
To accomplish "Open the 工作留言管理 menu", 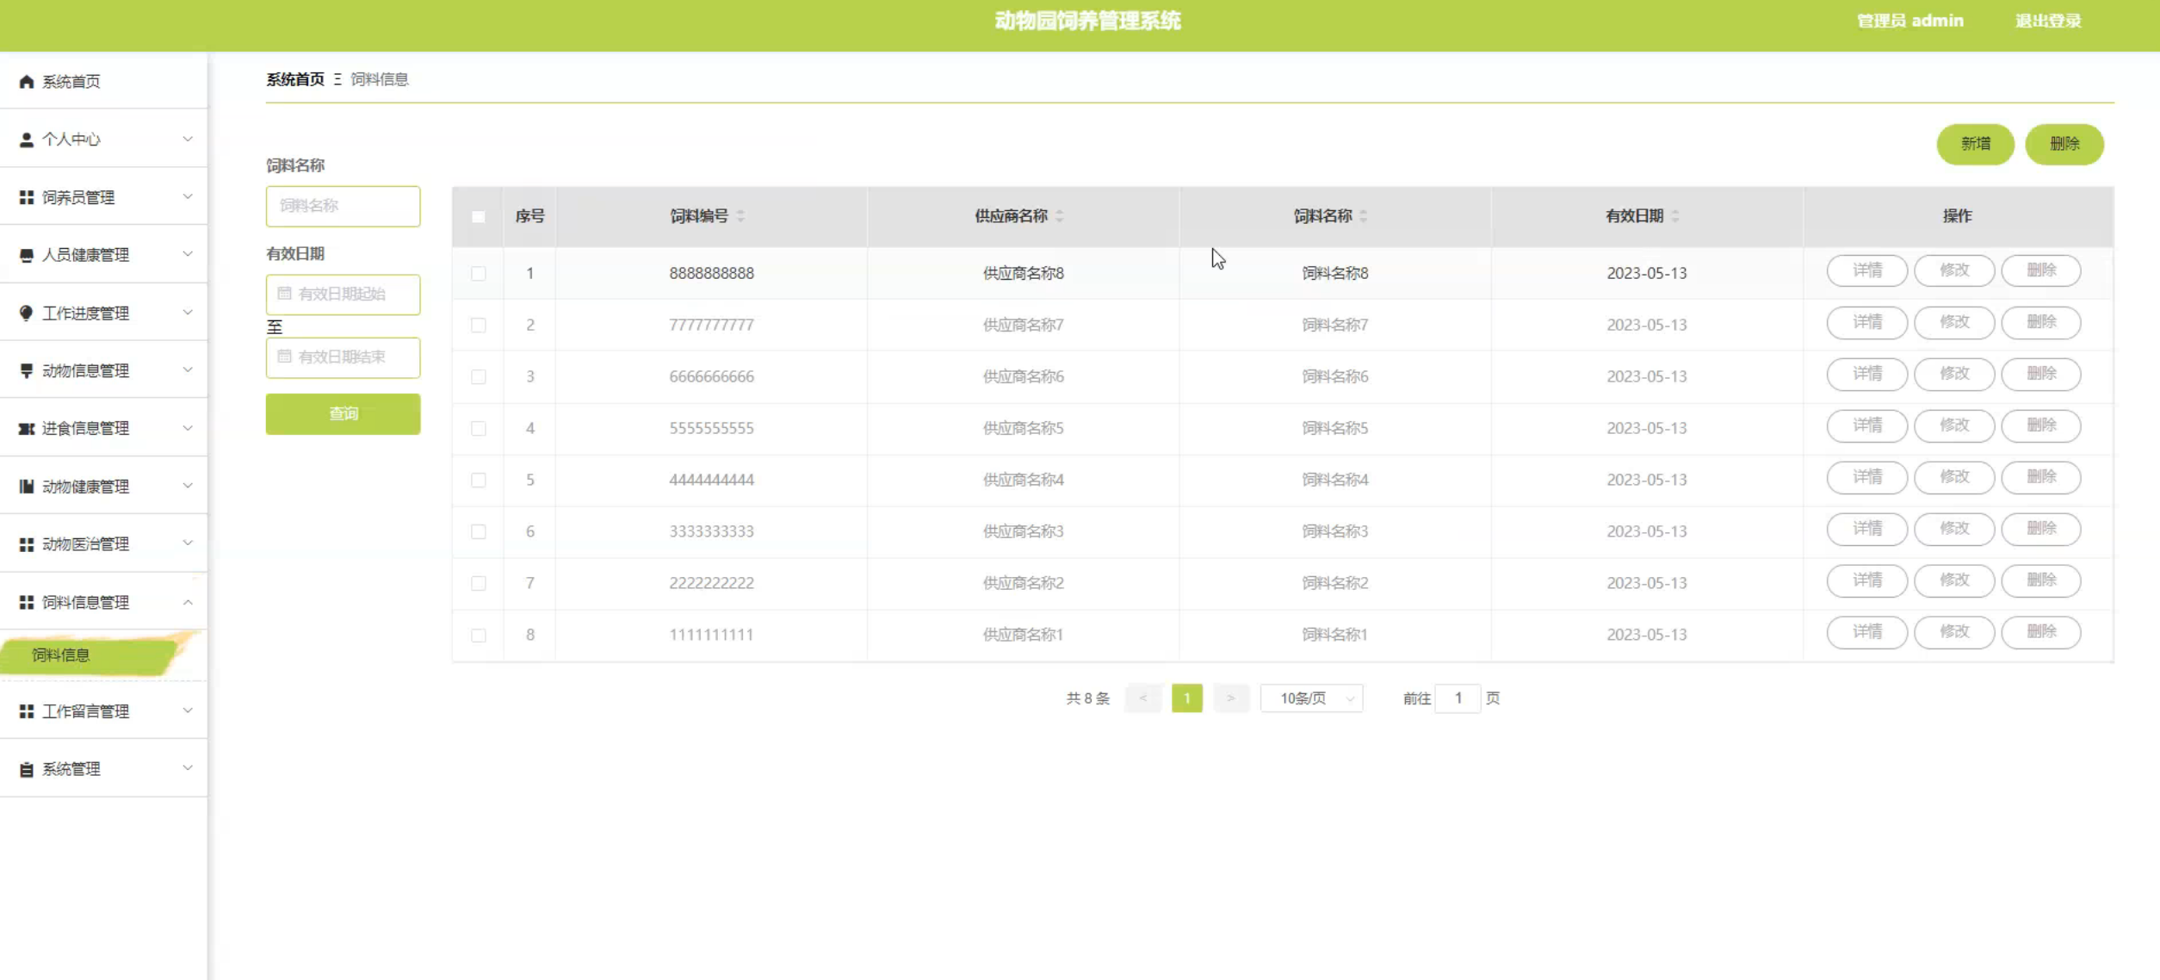I will 86,711.
